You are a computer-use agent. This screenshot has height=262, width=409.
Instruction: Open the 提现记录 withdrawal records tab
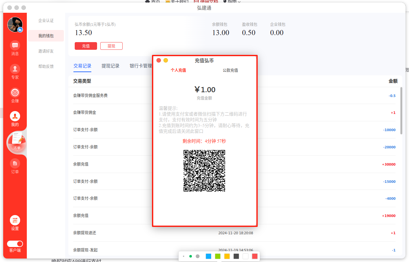point(110,66)
